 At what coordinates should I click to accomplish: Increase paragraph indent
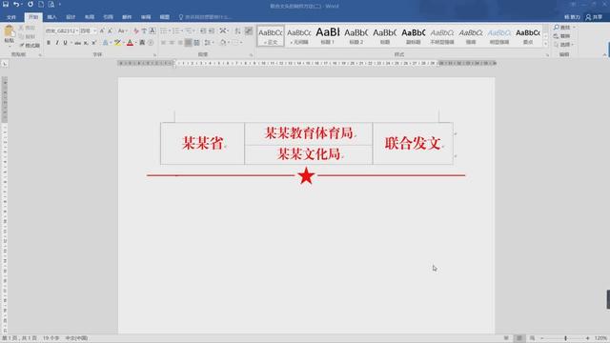[212, 30]
